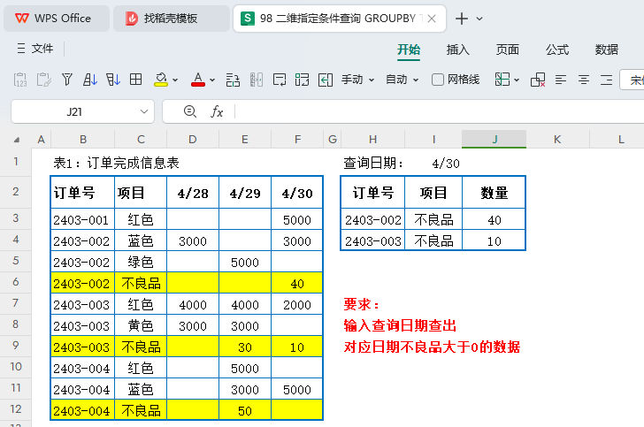
Task: Click the red 要求: text
Action: (362, 304)
